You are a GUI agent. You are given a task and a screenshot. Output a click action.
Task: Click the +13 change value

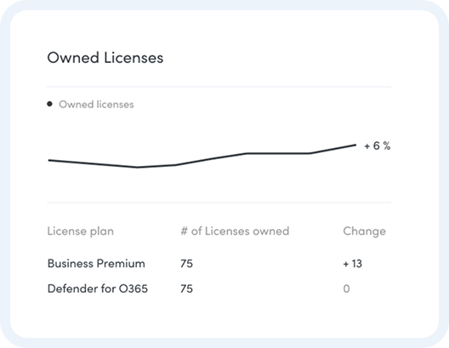(353, 264)
